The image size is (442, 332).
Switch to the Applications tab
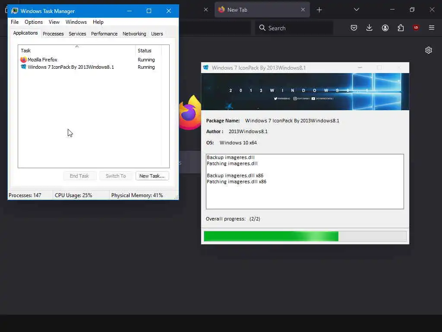(x=25, y=33)
